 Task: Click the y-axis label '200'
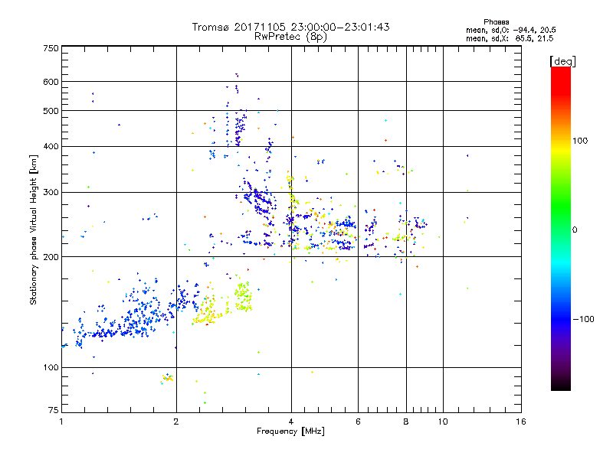(51, 257)
